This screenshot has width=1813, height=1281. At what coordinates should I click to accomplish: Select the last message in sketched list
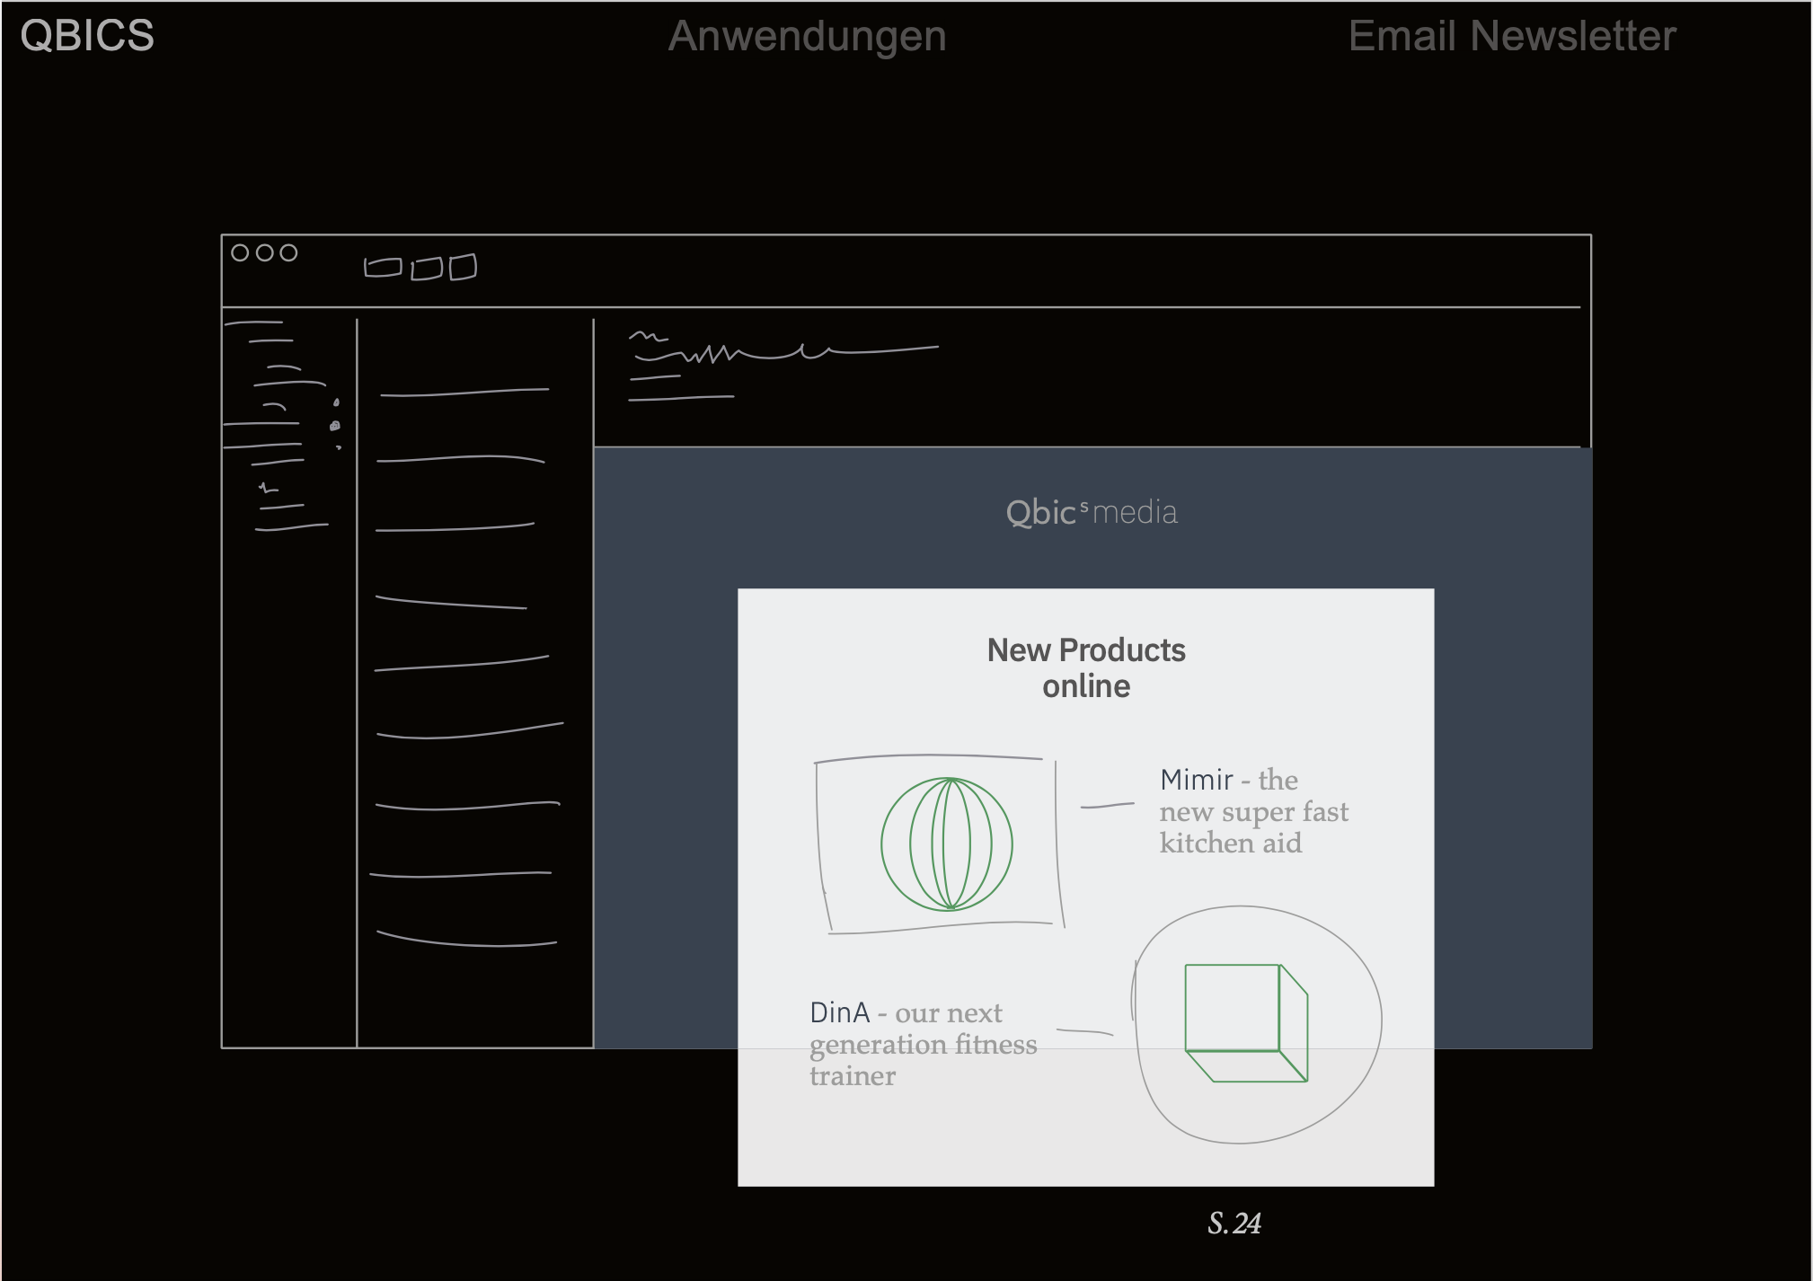point(465,941)
